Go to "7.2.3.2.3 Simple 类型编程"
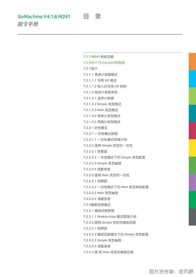Image resolution: width=196 pixels, height=277 pixels. pyautogui.click(x=102, y=240)
